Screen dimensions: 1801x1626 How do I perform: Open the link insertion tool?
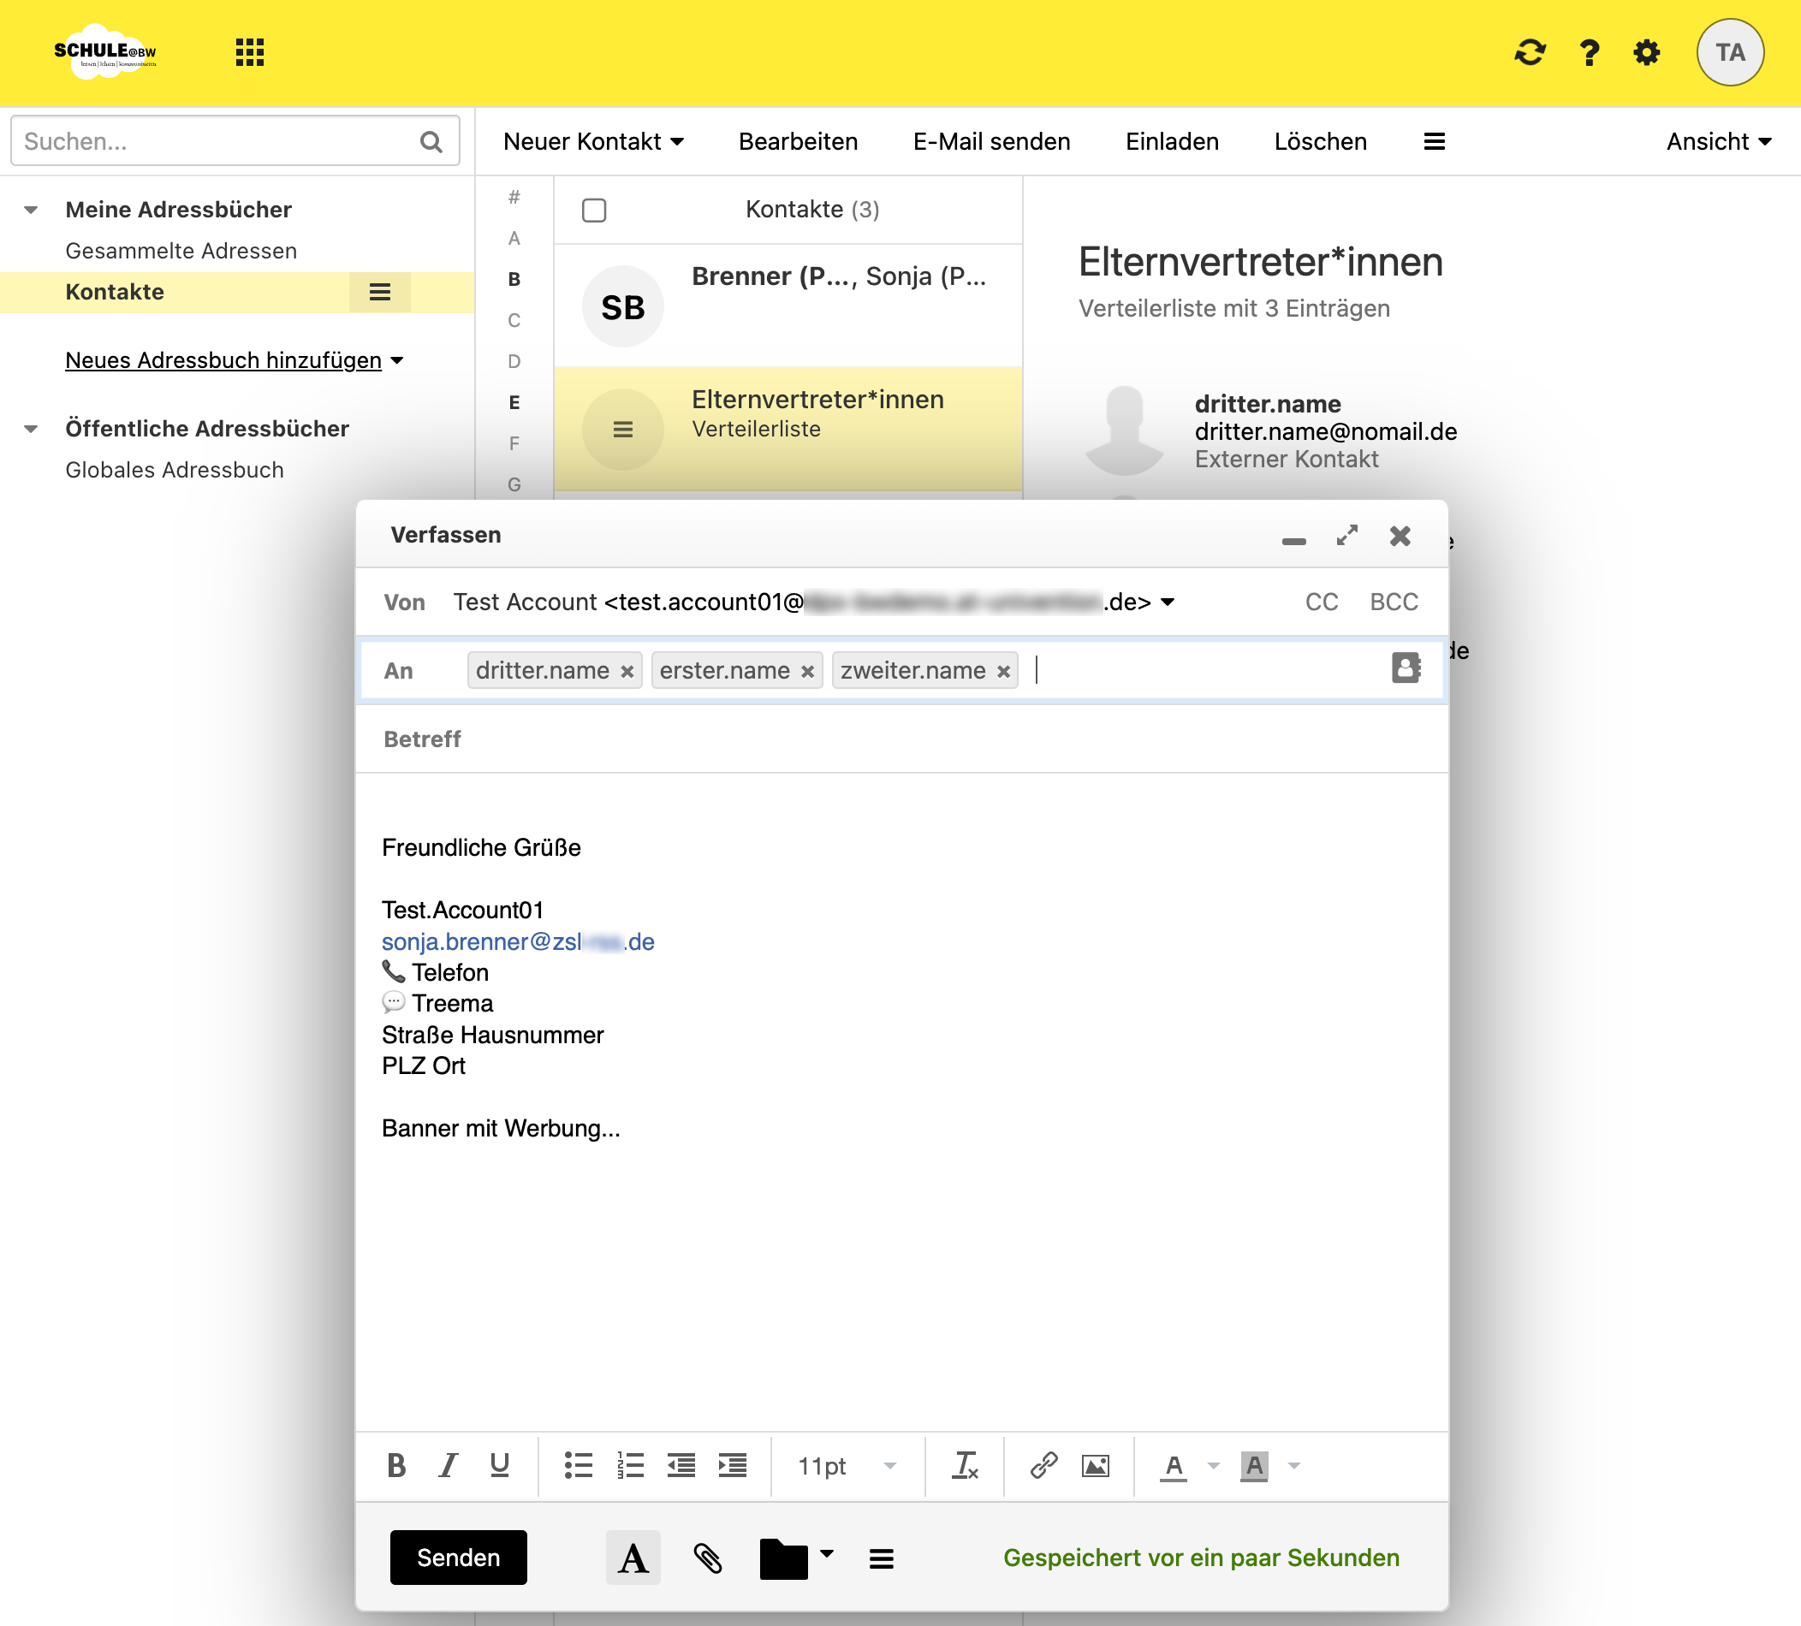click(x=1042, y=1465)
